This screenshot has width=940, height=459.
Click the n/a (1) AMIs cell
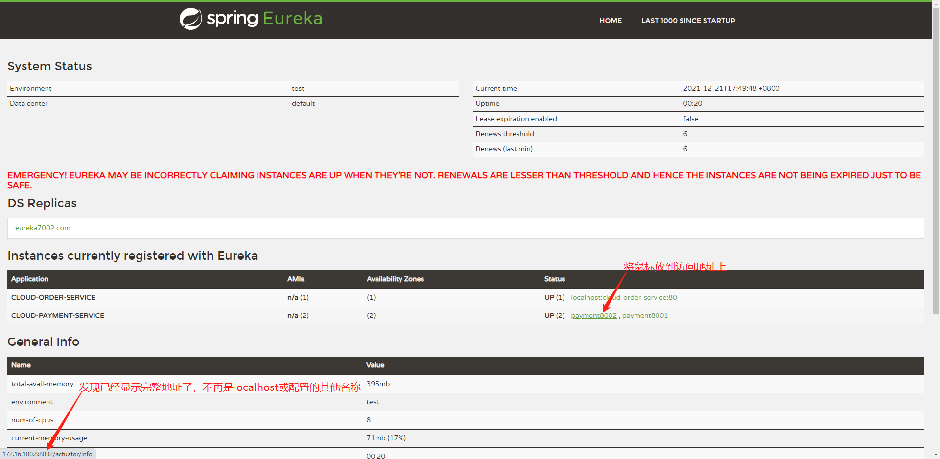coord(298,297)
